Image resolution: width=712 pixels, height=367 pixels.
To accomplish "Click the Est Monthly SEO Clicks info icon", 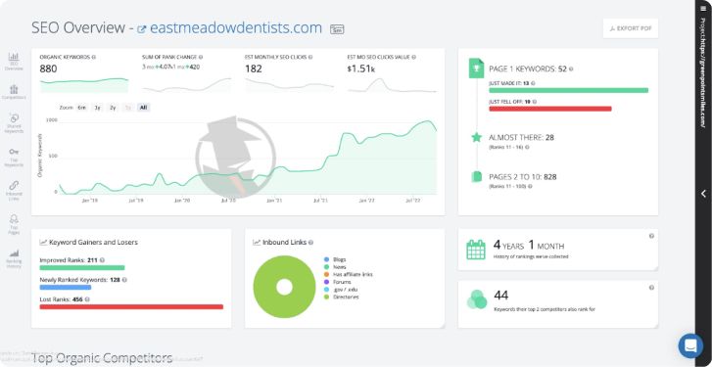I will [x=310, y=58].
